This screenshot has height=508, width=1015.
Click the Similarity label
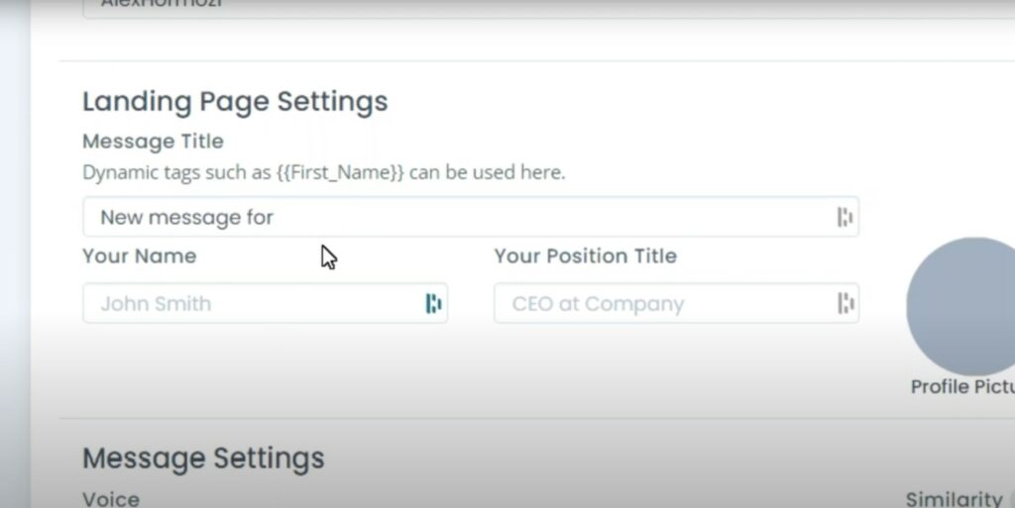pyautogui.click(x=955, y=499)
